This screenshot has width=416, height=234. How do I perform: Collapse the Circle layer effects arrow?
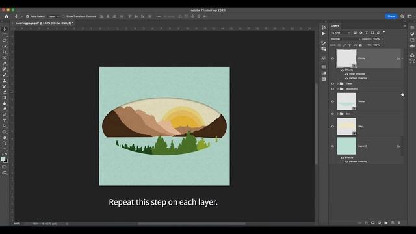[402, 58]
